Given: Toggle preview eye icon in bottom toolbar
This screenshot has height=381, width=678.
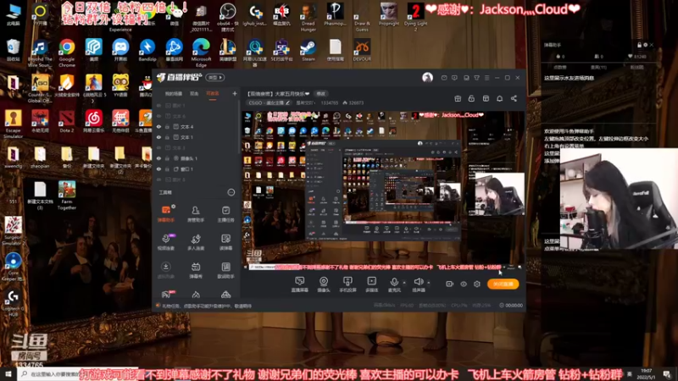Looking at the screenshot, I should click(463, 284).
